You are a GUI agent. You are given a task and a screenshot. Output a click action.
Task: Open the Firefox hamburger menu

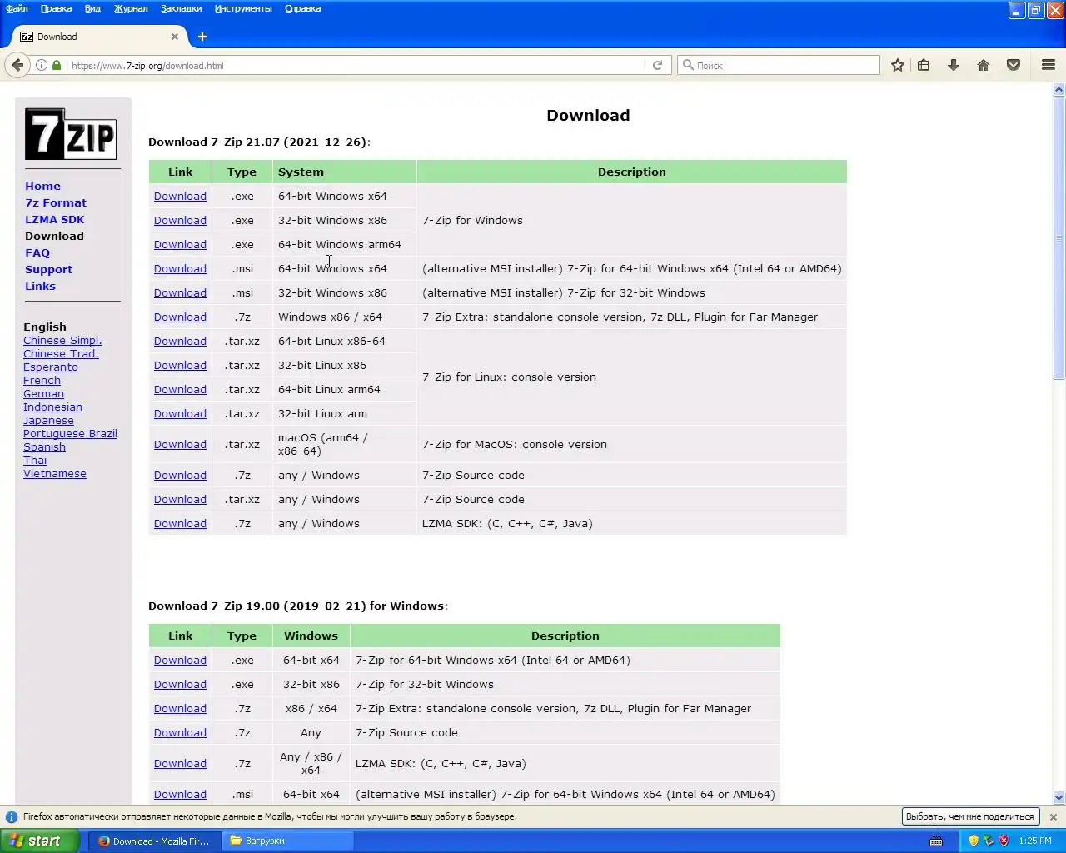point(1049,65)
